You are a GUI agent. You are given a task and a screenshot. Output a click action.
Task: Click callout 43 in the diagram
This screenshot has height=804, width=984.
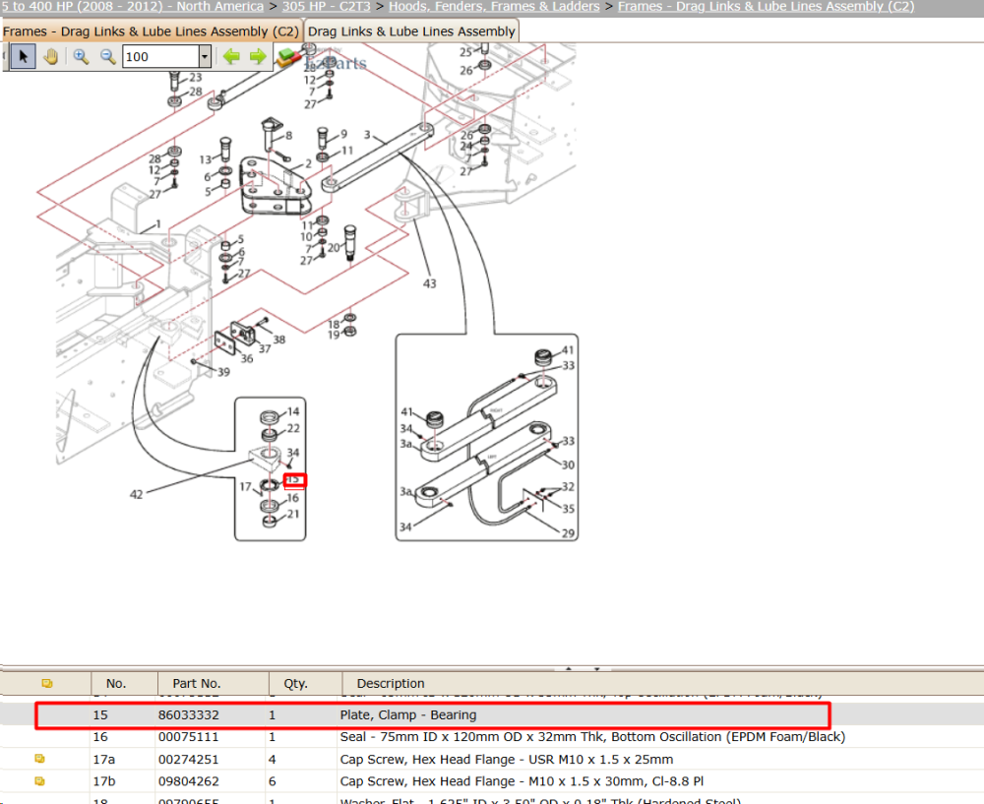pyautogui.click(x=429, y=283)
